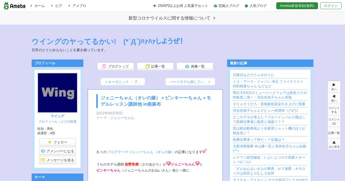
Task: Open recent article レナウン経営破綻
Action: pyautogui.click(x=269, y=160)
